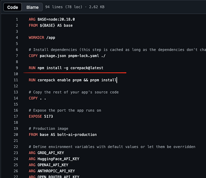Switch to the Blame tab

[x=32, y=7]
